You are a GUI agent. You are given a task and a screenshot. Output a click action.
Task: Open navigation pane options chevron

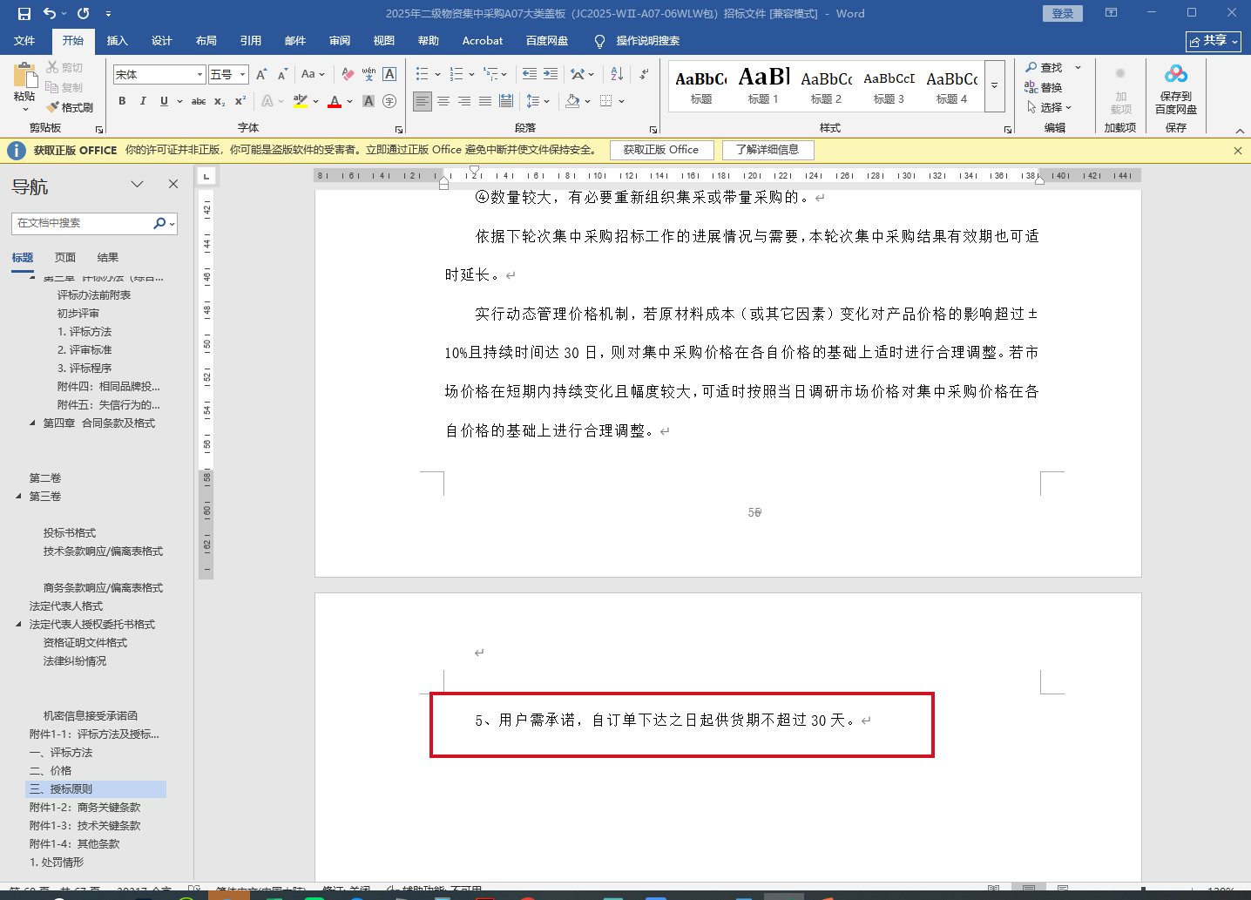[137, 184]
